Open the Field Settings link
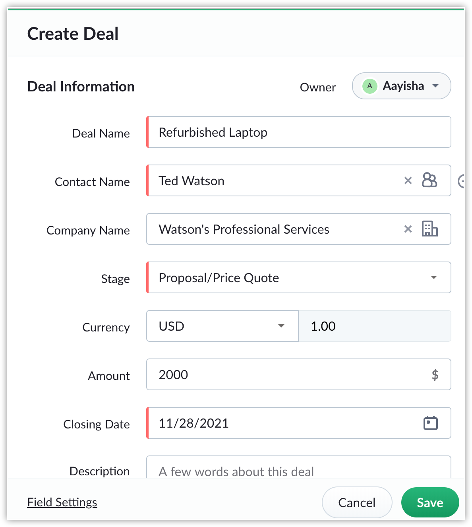The height and width of the screenshot is (527, 472). tap(62, 502)
